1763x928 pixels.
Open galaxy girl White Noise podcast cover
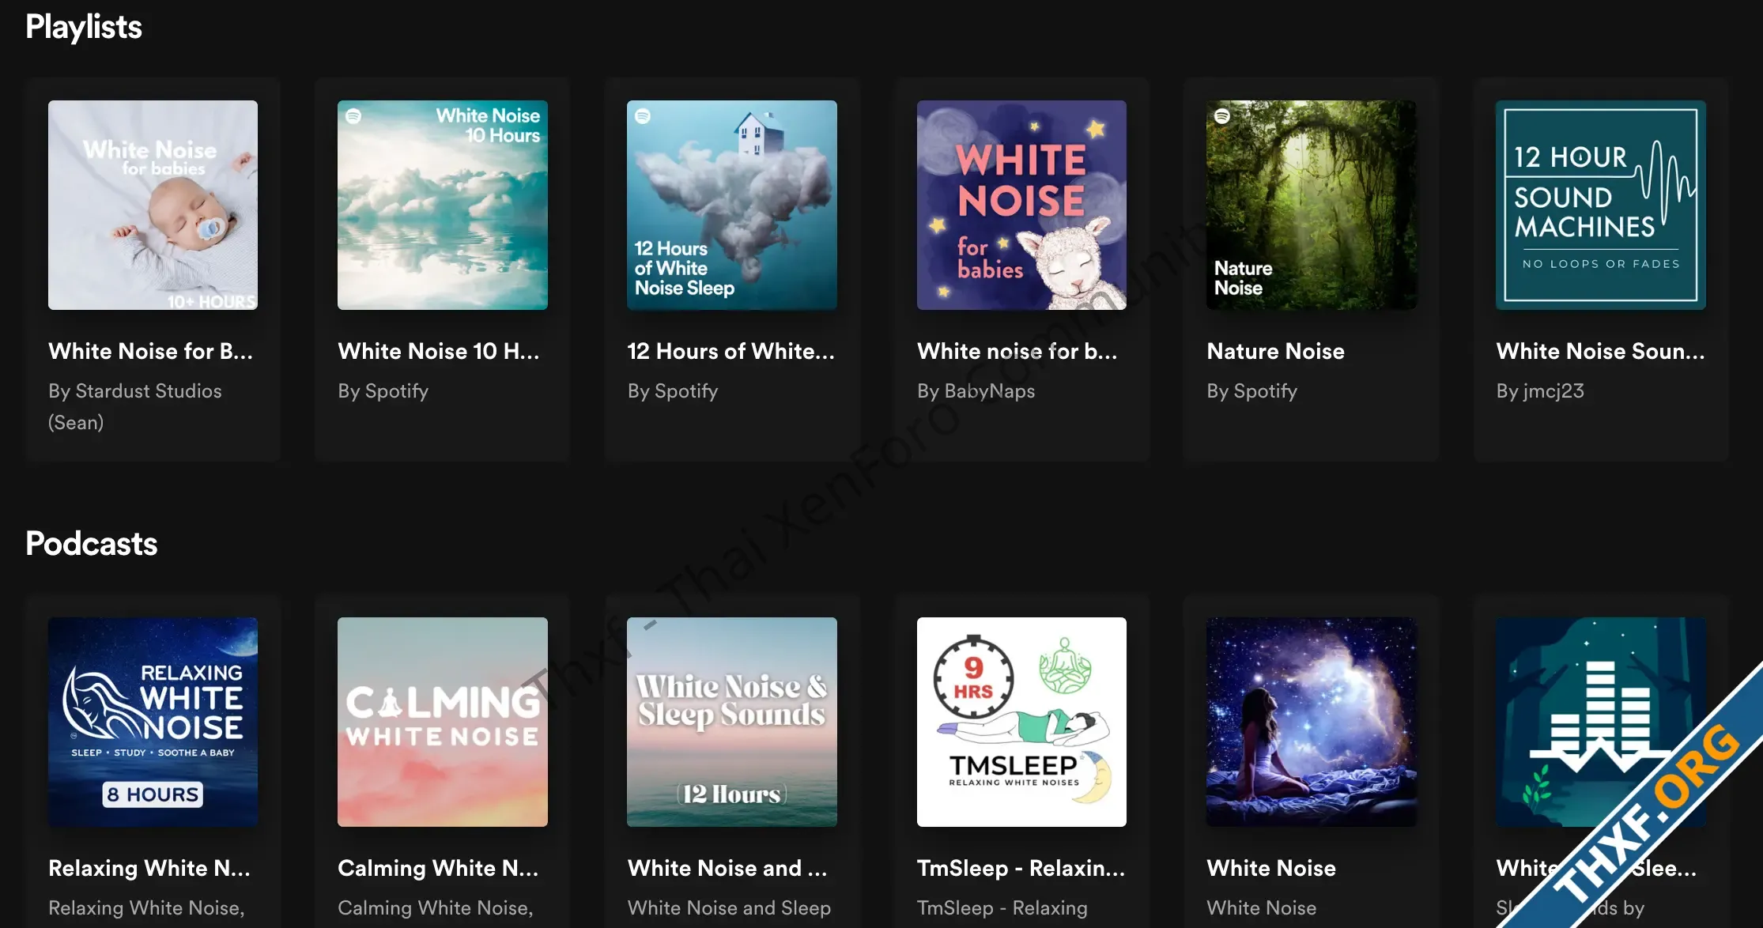[x=1311, y=722]
